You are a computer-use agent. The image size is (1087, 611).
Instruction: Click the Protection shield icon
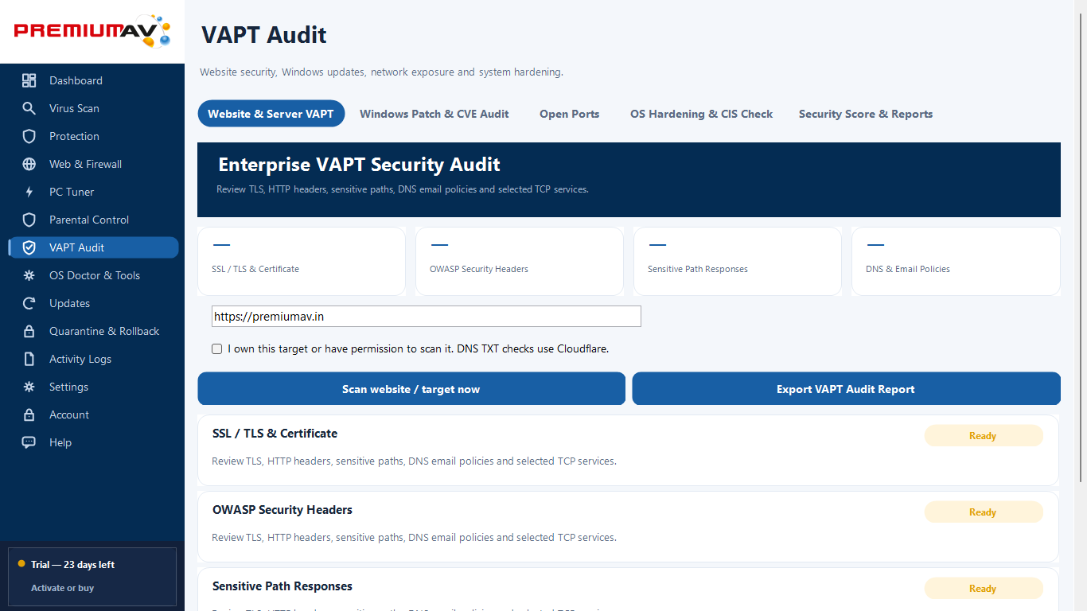tap(29, 136)
